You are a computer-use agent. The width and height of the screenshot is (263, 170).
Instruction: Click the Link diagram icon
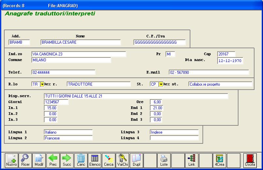(192, 160)
